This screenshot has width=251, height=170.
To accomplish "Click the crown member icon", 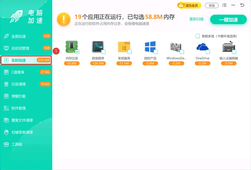I will pos(181,5).
